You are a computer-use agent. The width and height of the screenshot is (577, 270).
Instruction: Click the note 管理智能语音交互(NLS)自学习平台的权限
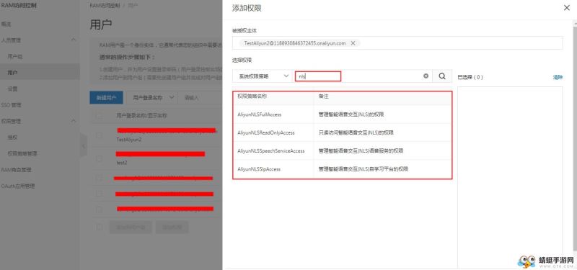pos(364,169)
